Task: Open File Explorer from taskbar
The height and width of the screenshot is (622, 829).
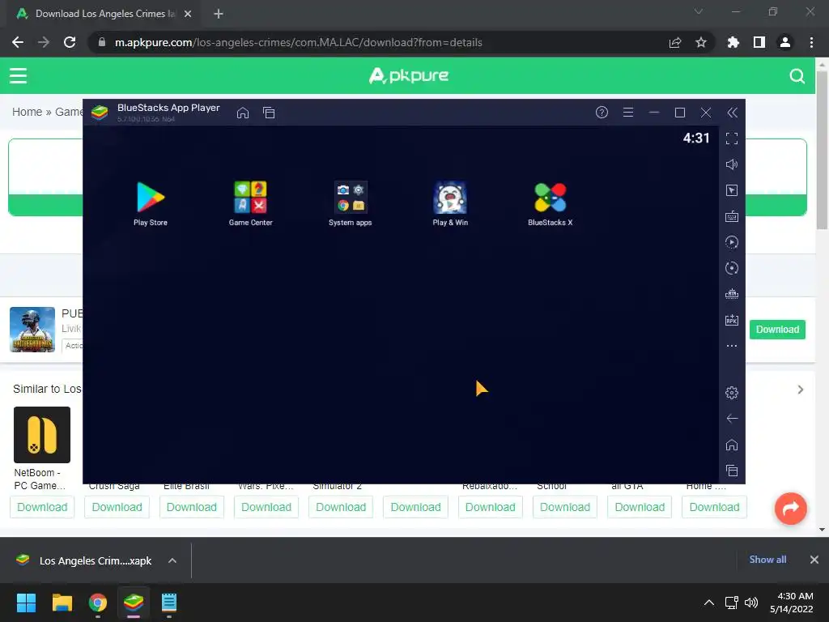Action: [x=62, y=603]
